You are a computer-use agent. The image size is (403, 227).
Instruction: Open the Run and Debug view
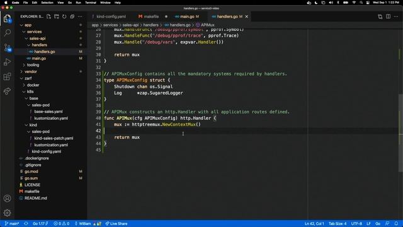click(7, 62)
